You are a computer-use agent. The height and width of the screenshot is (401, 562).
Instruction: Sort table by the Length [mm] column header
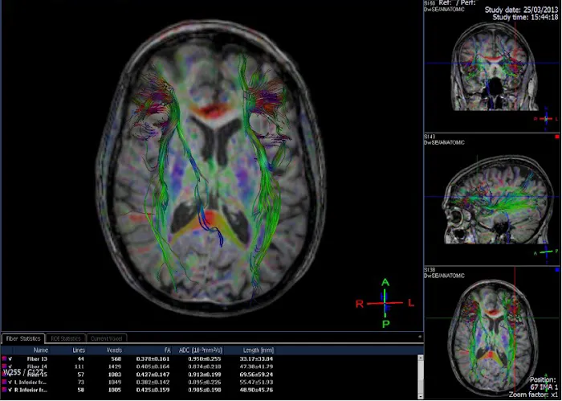coord(258,350)
